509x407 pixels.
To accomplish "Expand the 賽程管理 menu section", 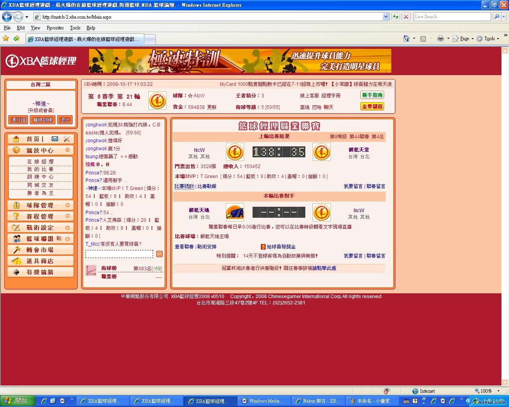I will point(68,216).
